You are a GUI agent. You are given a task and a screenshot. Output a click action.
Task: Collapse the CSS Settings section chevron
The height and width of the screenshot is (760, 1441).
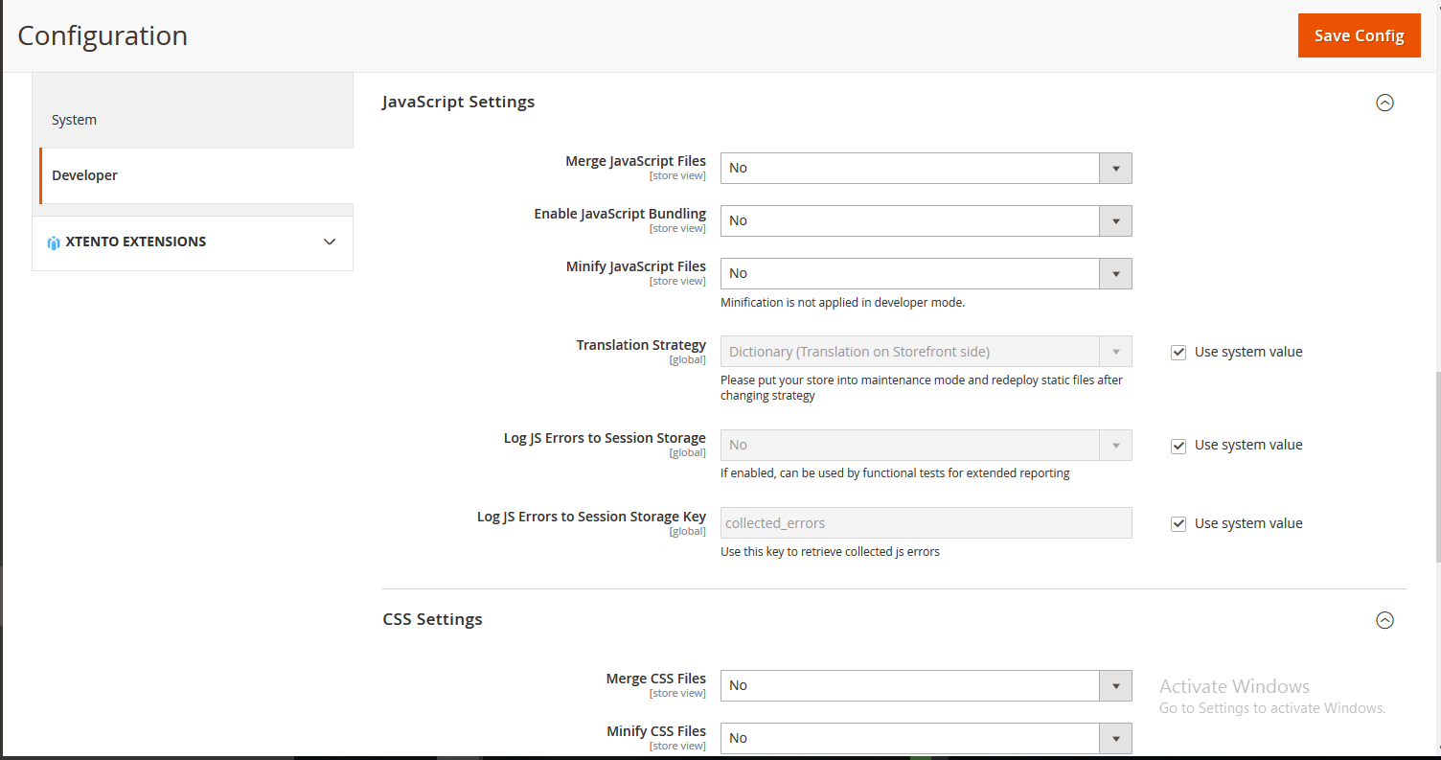(1384, 620)
